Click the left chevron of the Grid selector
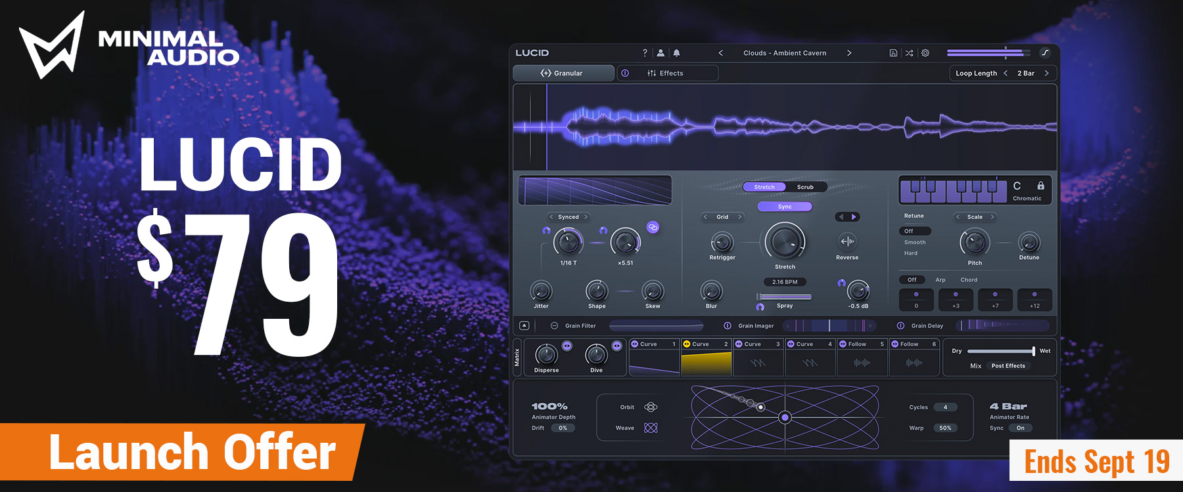The image size is (1183, 492). (x=705, y=217)
